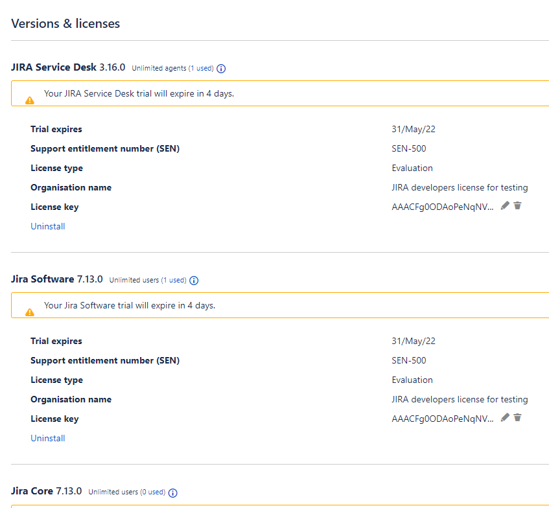Select SEN-500 value under JIRA Service Desk

coord(409,148)
